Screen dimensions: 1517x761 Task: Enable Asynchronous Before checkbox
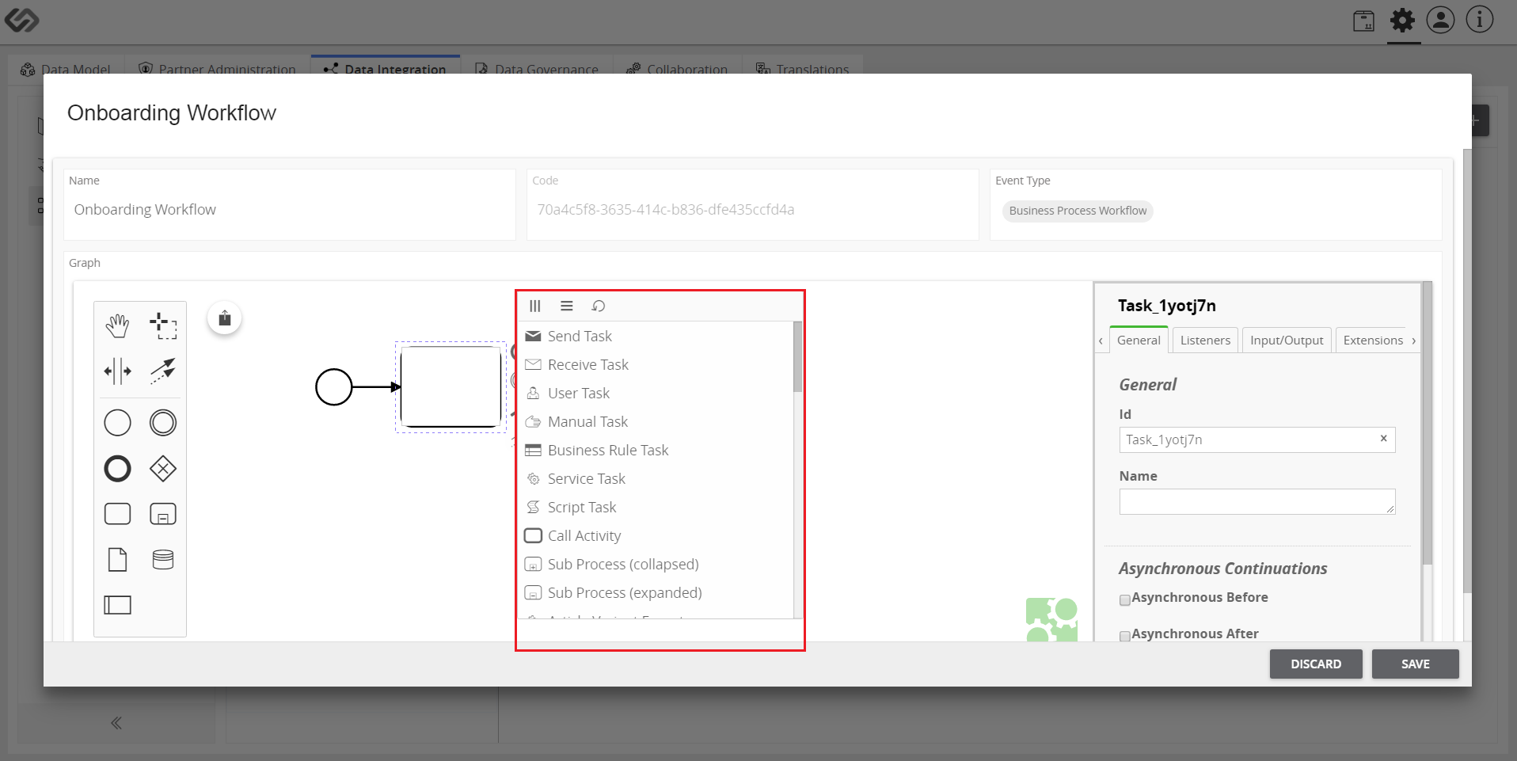point(1124,600)
